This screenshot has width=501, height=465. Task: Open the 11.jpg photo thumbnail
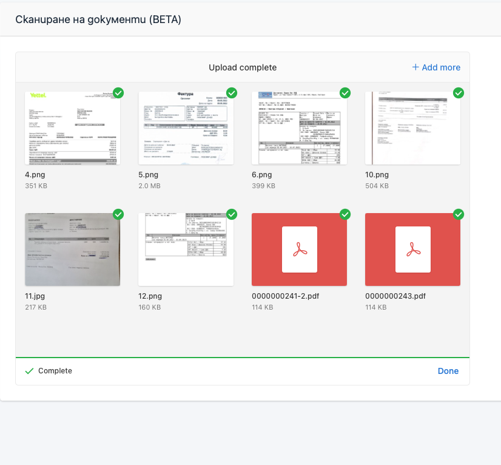click(73, 249)
